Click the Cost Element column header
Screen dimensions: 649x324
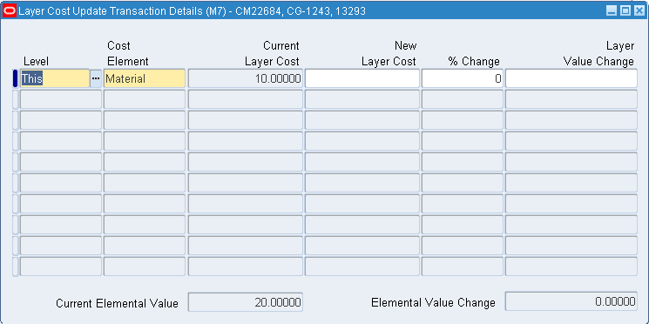pyautogui.click(x=128, y=53)
